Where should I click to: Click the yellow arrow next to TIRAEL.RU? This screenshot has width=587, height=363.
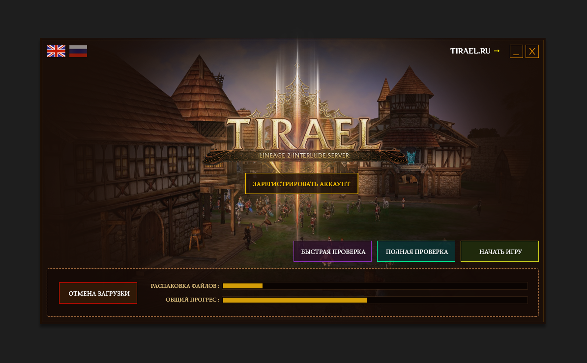[x=497, y=51]
